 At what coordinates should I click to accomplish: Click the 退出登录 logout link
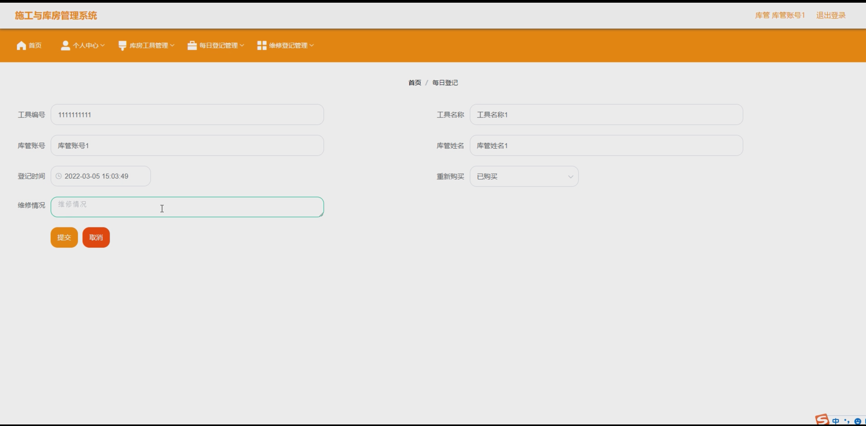pyautogui.click(x=830, y=15)
